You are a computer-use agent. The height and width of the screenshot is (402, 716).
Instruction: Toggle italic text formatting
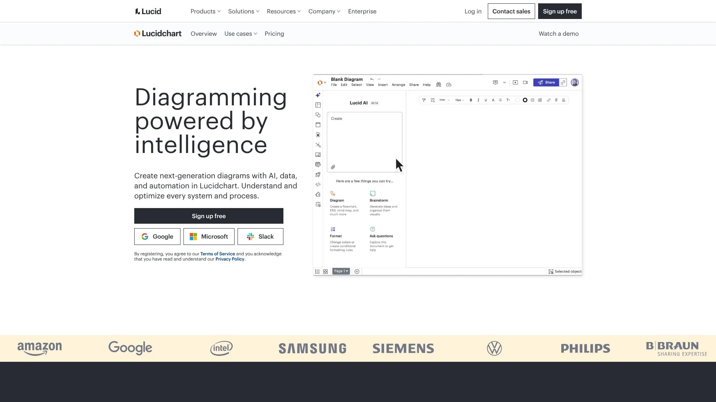click(x=478, y=100)
